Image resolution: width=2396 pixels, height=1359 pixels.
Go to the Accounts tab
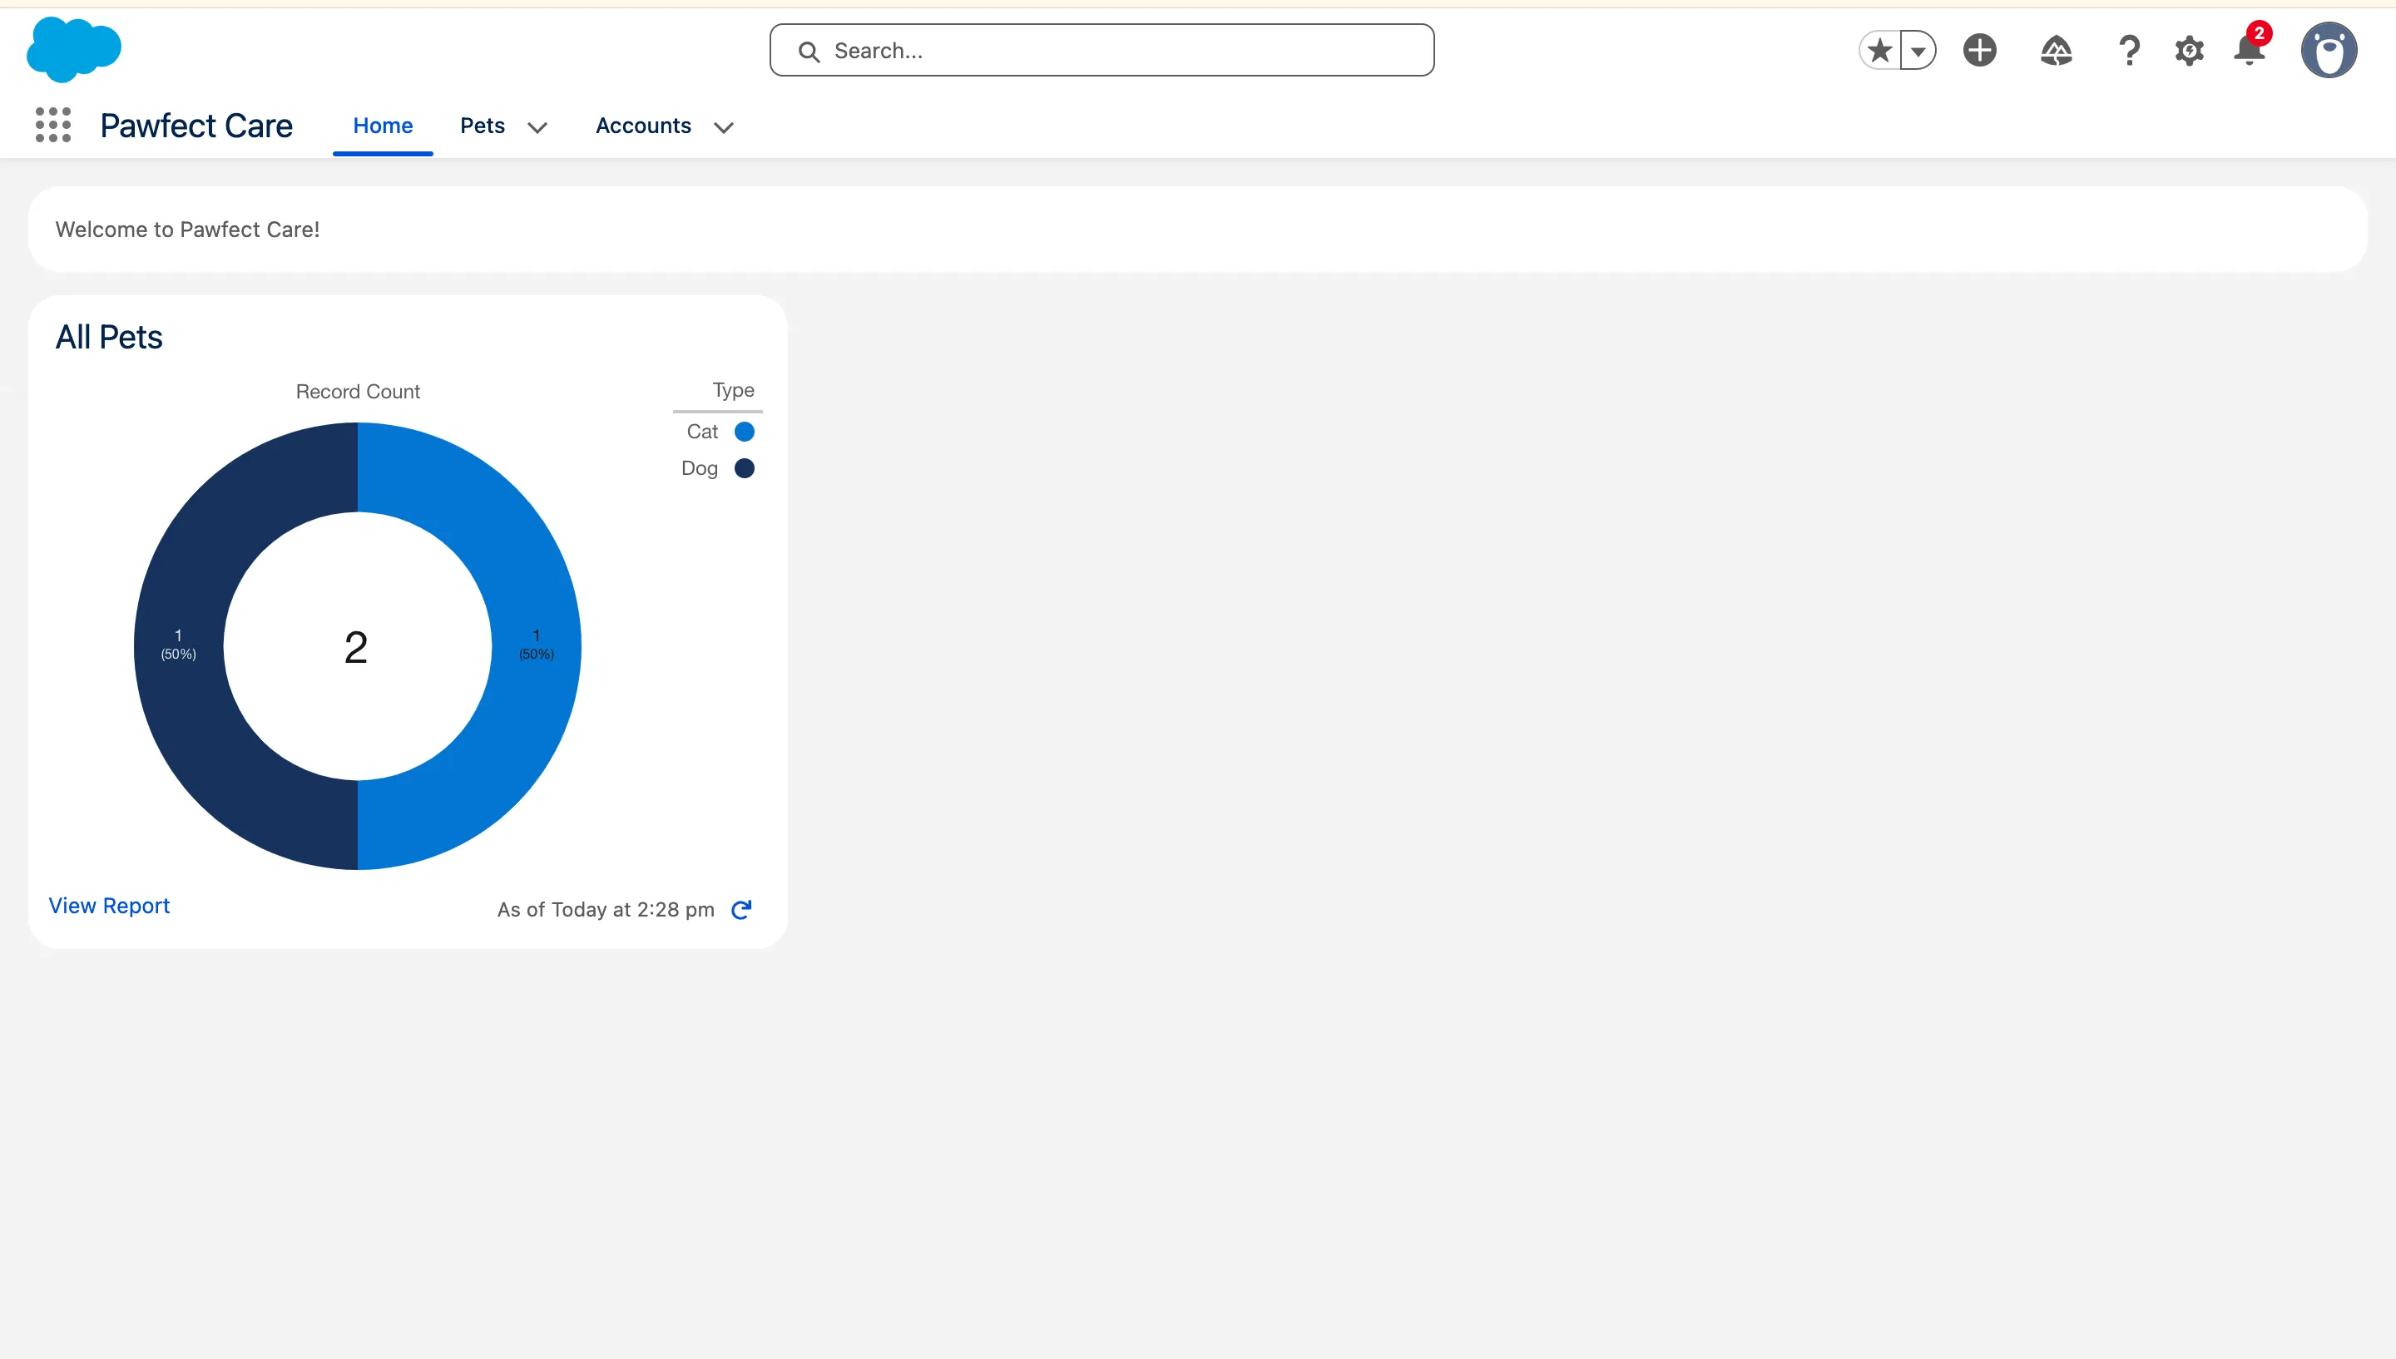pyautogui.click(x=643, y=125)
